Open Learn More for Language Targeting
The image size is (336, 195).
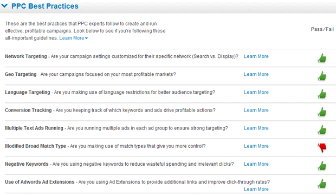click(256, 93)
